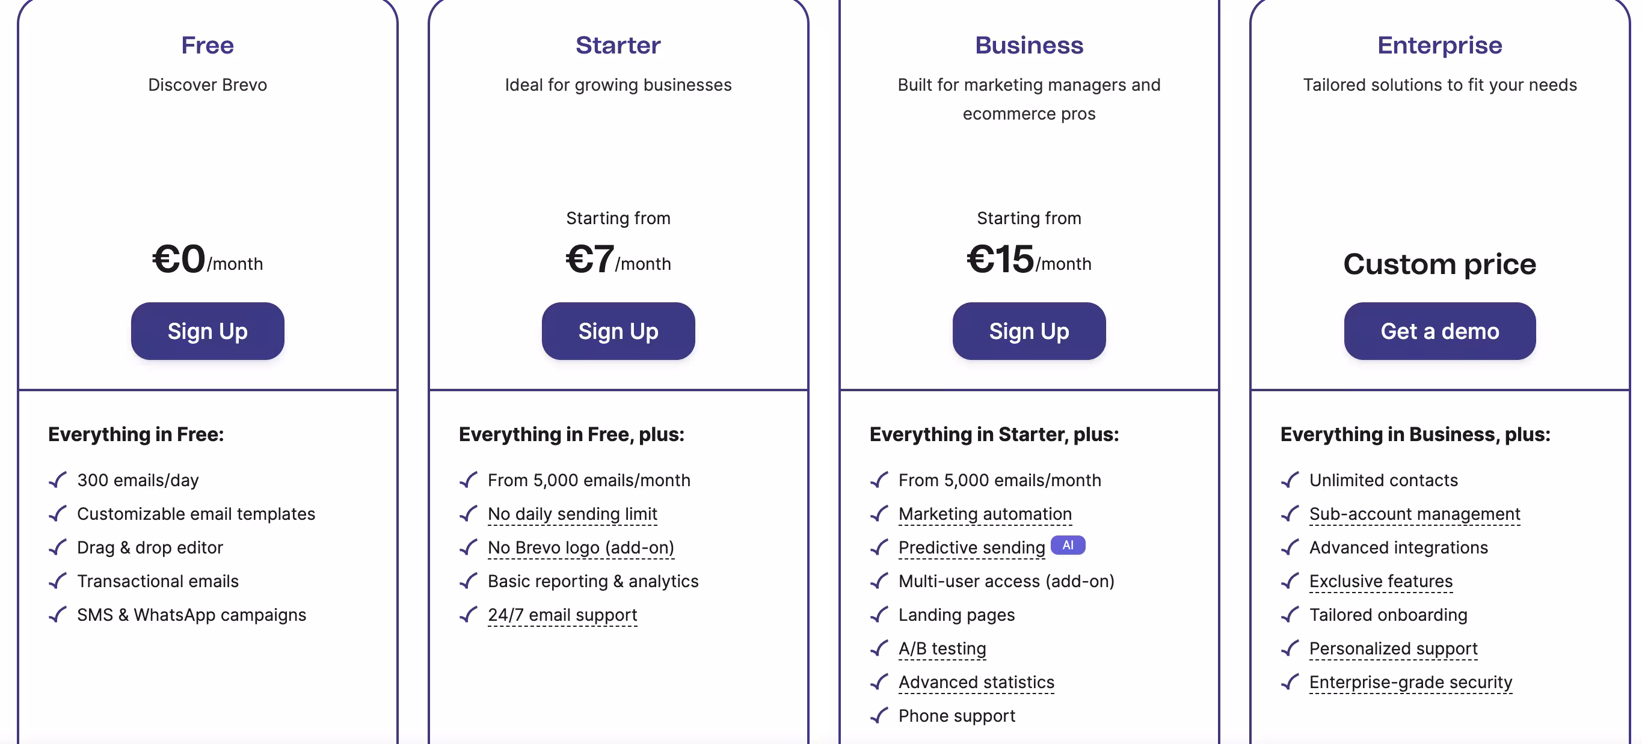This screenshot has width=1642, height=744.
Task: Click the Free plan Sign Up button
Action: [x=207, y=331]
